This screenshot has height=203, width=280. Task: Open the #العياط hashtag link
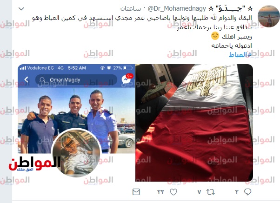pos(240,55)
